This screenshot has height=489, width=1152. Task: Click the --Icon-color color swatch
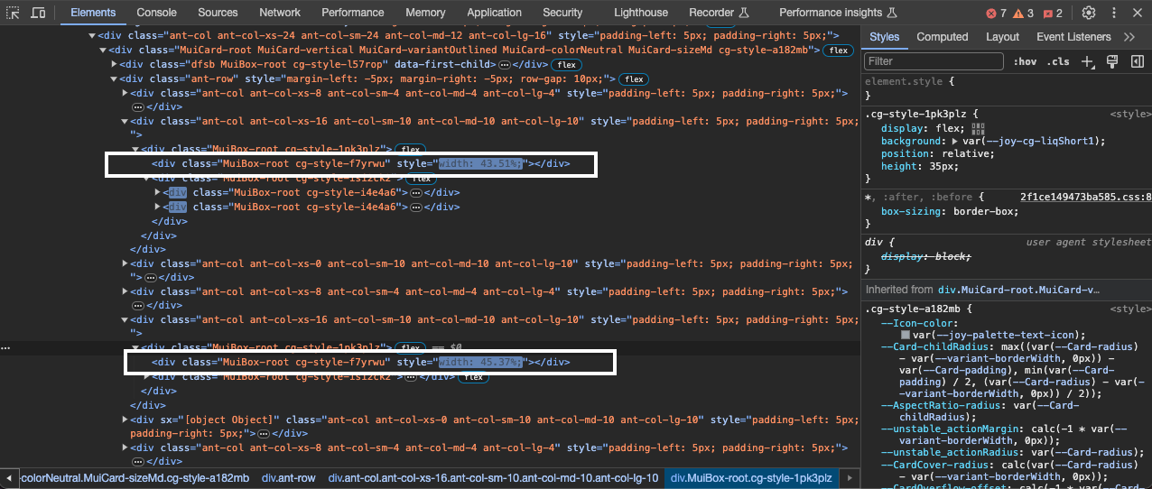click(x=906, y=335)
